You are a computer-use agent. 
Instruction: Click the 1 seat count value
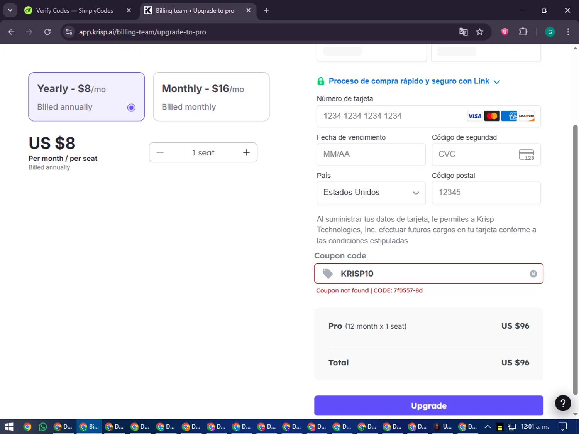click(203, 153)
